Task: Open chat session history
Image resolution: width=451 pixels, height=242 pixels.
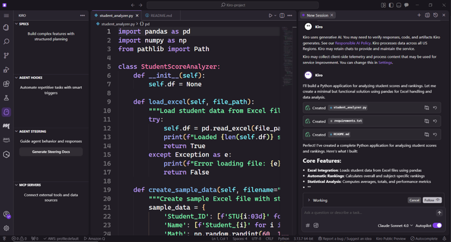Action: point(436,15)
